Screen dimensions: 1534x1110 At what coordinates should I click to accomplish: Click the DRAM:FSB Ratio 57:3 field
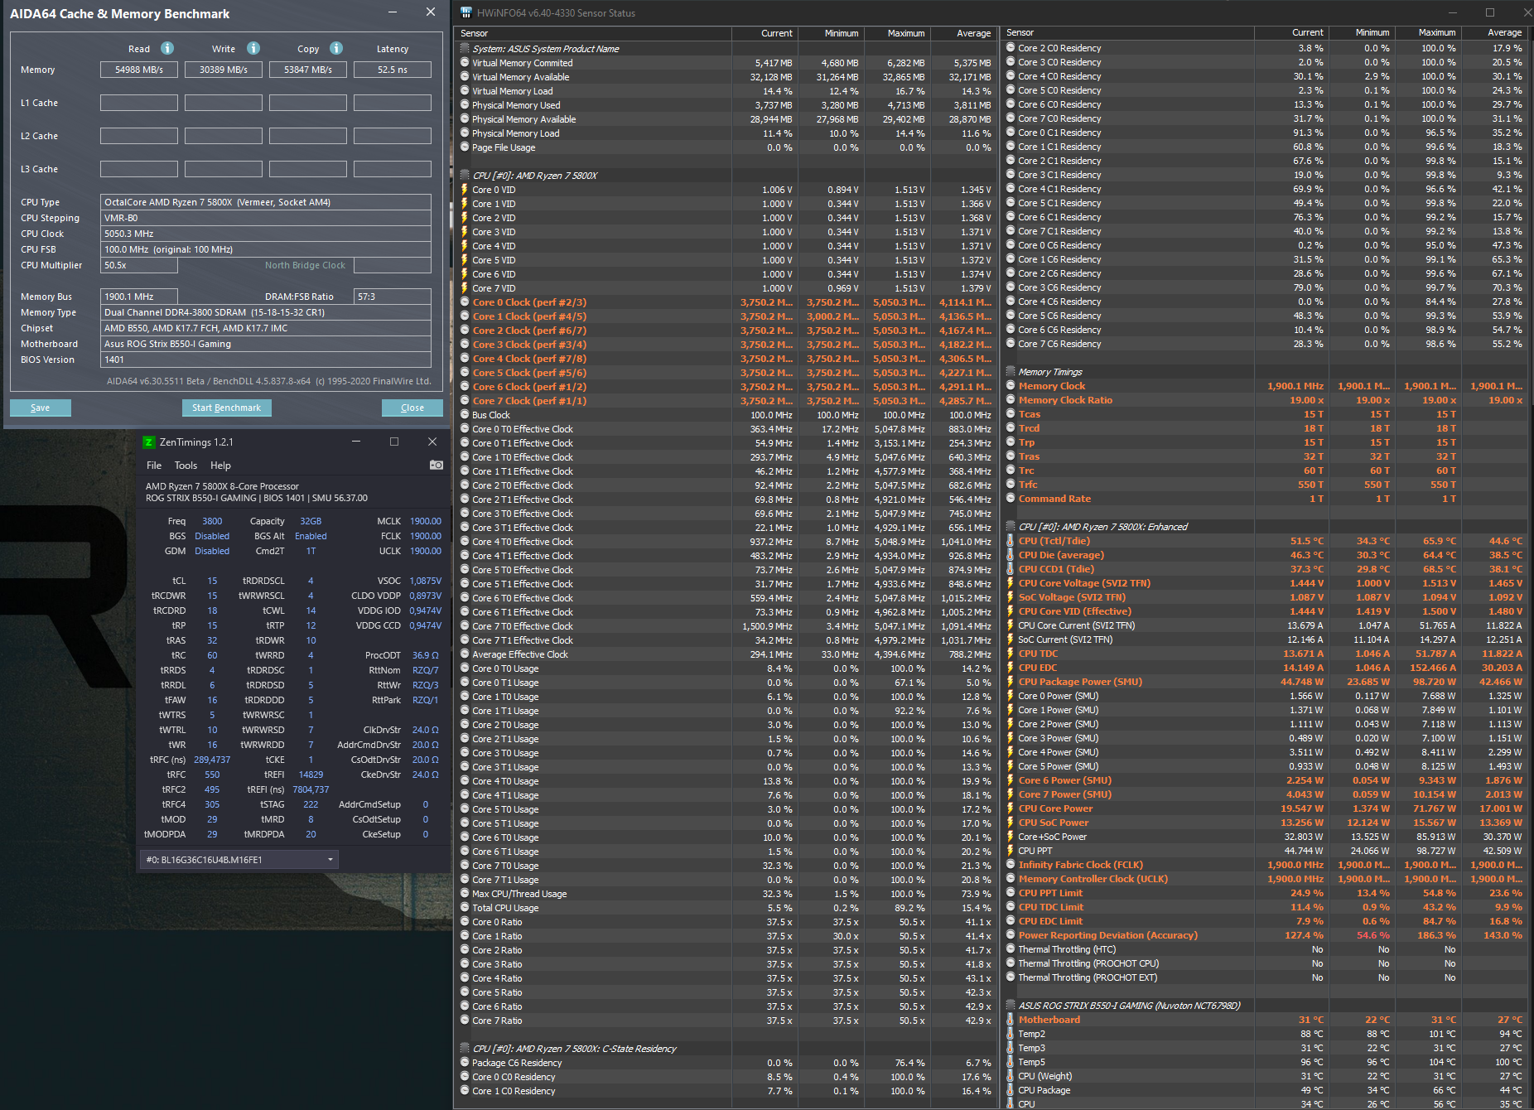tap(393, 297)
